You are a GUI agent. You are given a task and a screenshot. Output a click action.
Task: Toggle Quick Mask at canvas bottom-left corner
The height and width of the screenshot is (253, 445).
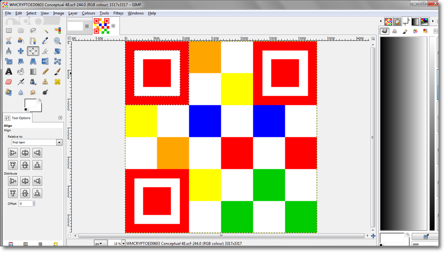click(x=70, y=236)
